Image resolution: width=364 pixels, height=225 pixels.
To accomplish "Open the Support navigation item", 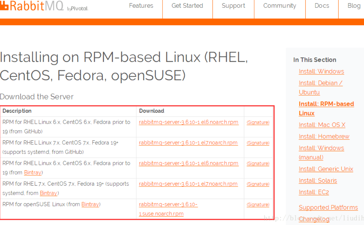I will [x=233, y=6].
